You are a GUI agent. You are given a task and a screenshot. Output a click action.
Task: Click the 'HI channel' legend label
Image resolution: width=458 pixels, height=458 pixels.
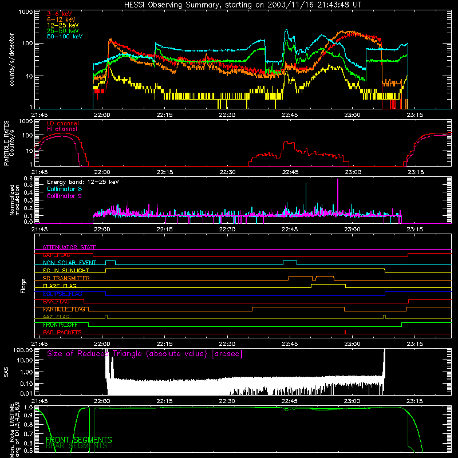62,129
